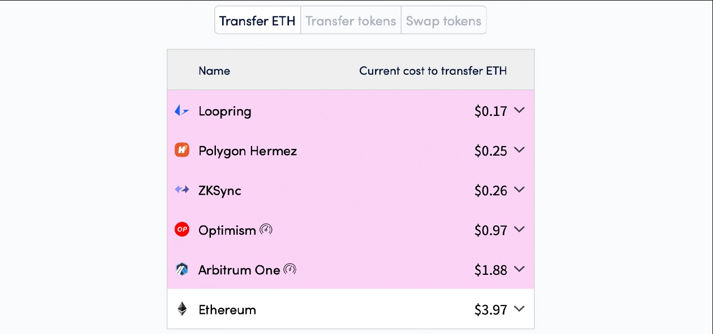Expand the ZKSync row chevron
Image resolution: width=713 pixels, height=334 pixels.
(519, 190)
